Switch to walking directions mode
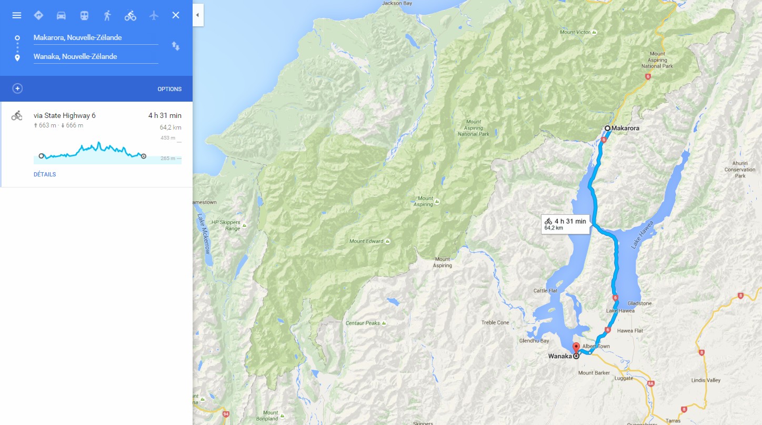Viewport: 762px width, 425px height. (x=107, y=15)
